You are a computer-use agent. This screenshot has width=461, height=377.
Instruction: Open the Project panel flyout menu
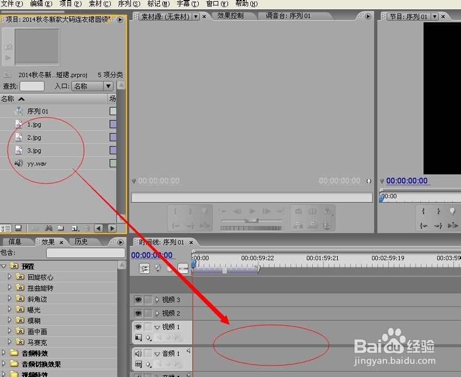pos(120,20)
